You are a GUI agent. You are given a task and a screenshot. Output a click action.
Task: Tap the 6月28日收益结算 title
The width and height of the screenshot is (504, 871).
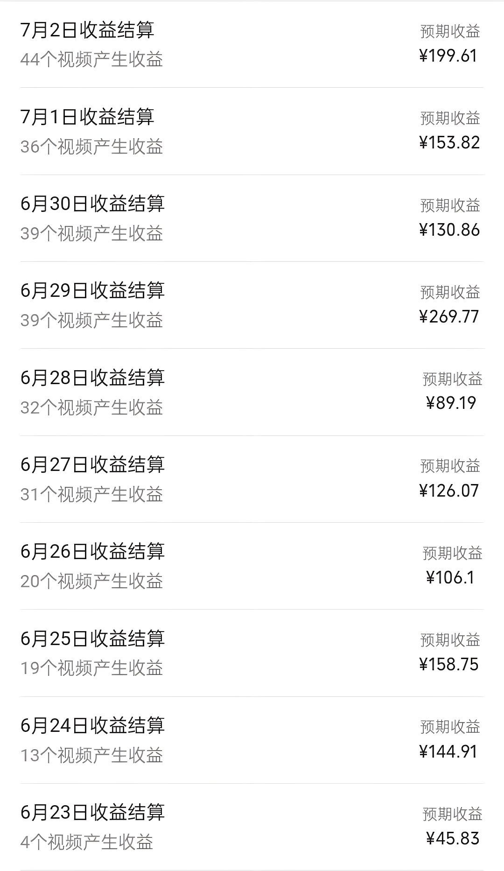pyautogui.click(x=92, y=378)
